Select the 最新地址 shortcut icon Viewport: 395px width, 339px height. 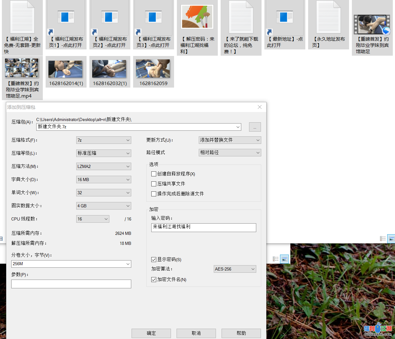[284, 17]
